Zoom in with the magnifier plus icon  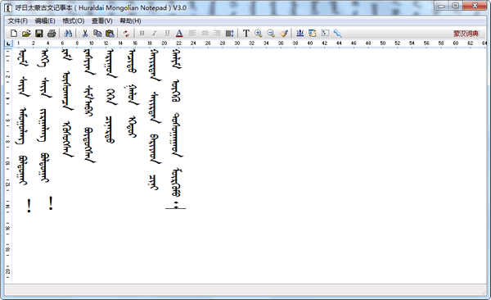[259, 34]
